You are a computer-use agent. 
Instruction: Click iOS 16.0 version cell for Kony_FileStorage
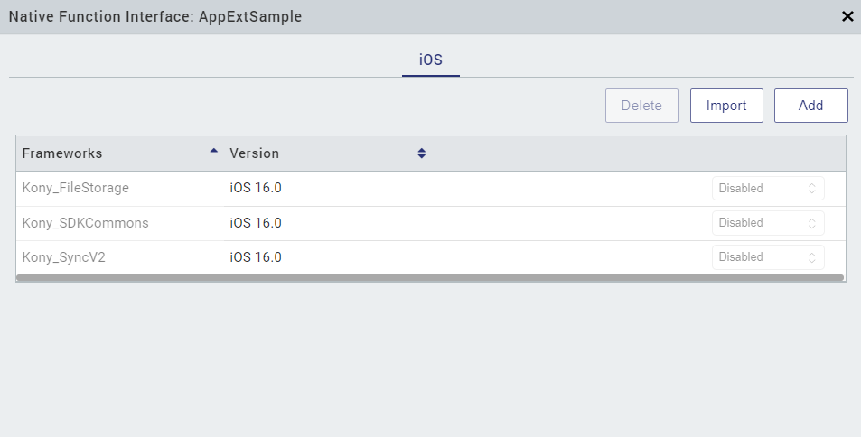[256, 189]
